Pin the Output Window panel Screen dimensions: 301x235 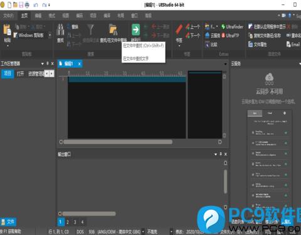(221, 154)
